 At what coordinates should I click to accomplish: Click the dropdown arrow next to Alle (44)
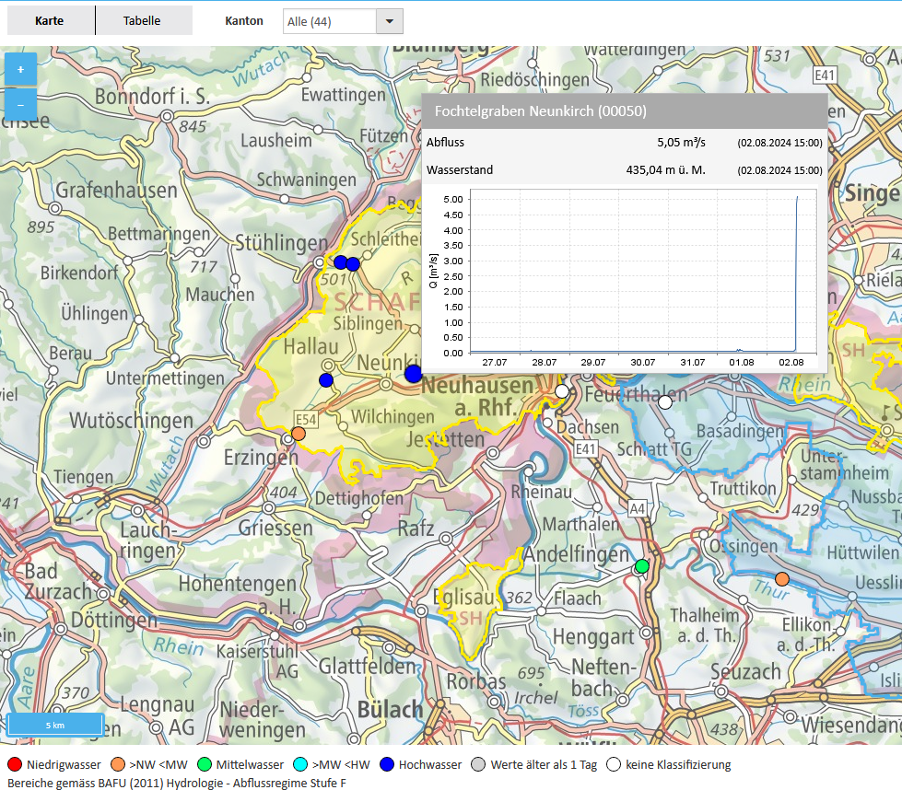click(390, 21)
